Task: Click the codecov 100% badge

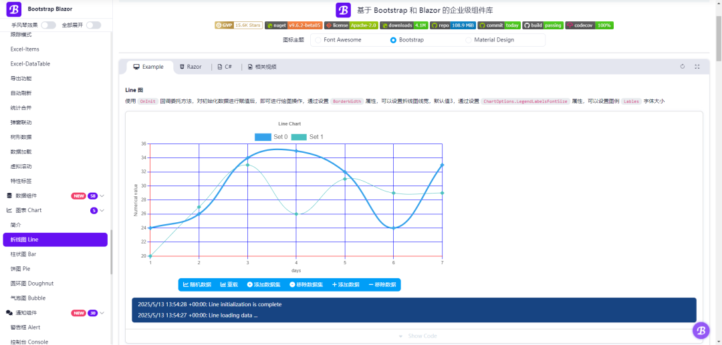Action: click(590, 25)
